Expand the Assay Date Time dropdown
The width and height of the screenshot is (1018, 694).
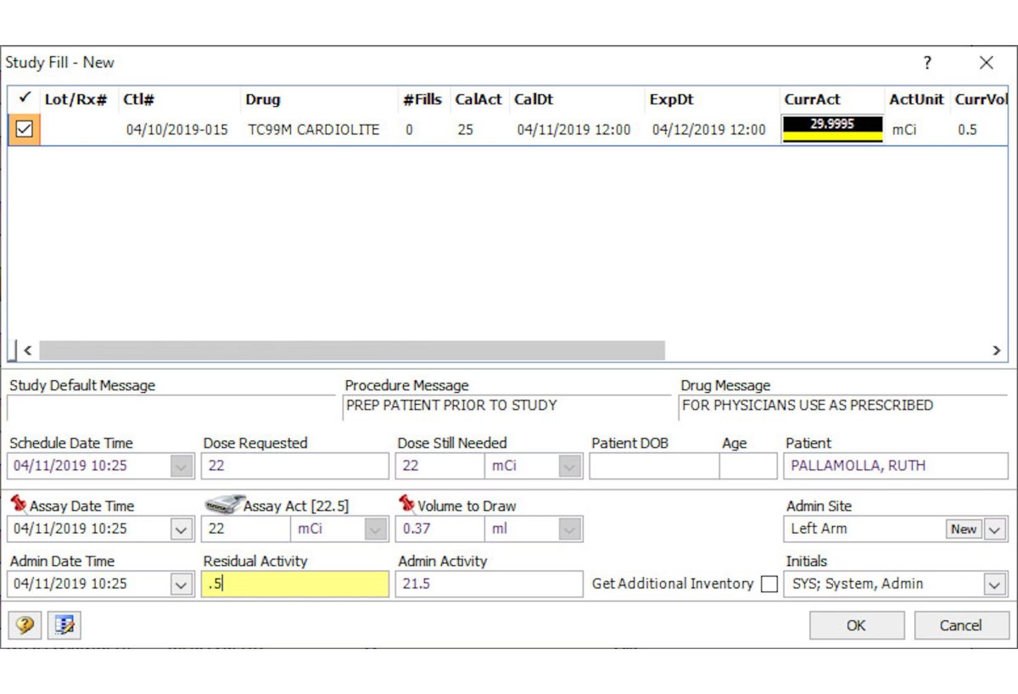pyautogui.click(x=182, y=529)
